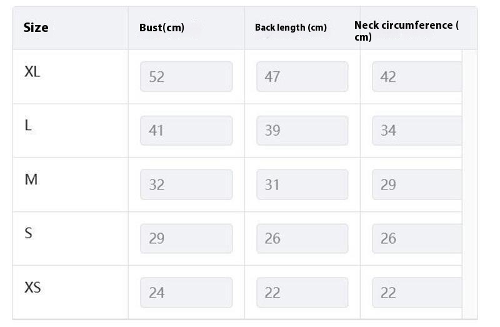Click the Neck circumference header

click(407, 31)
